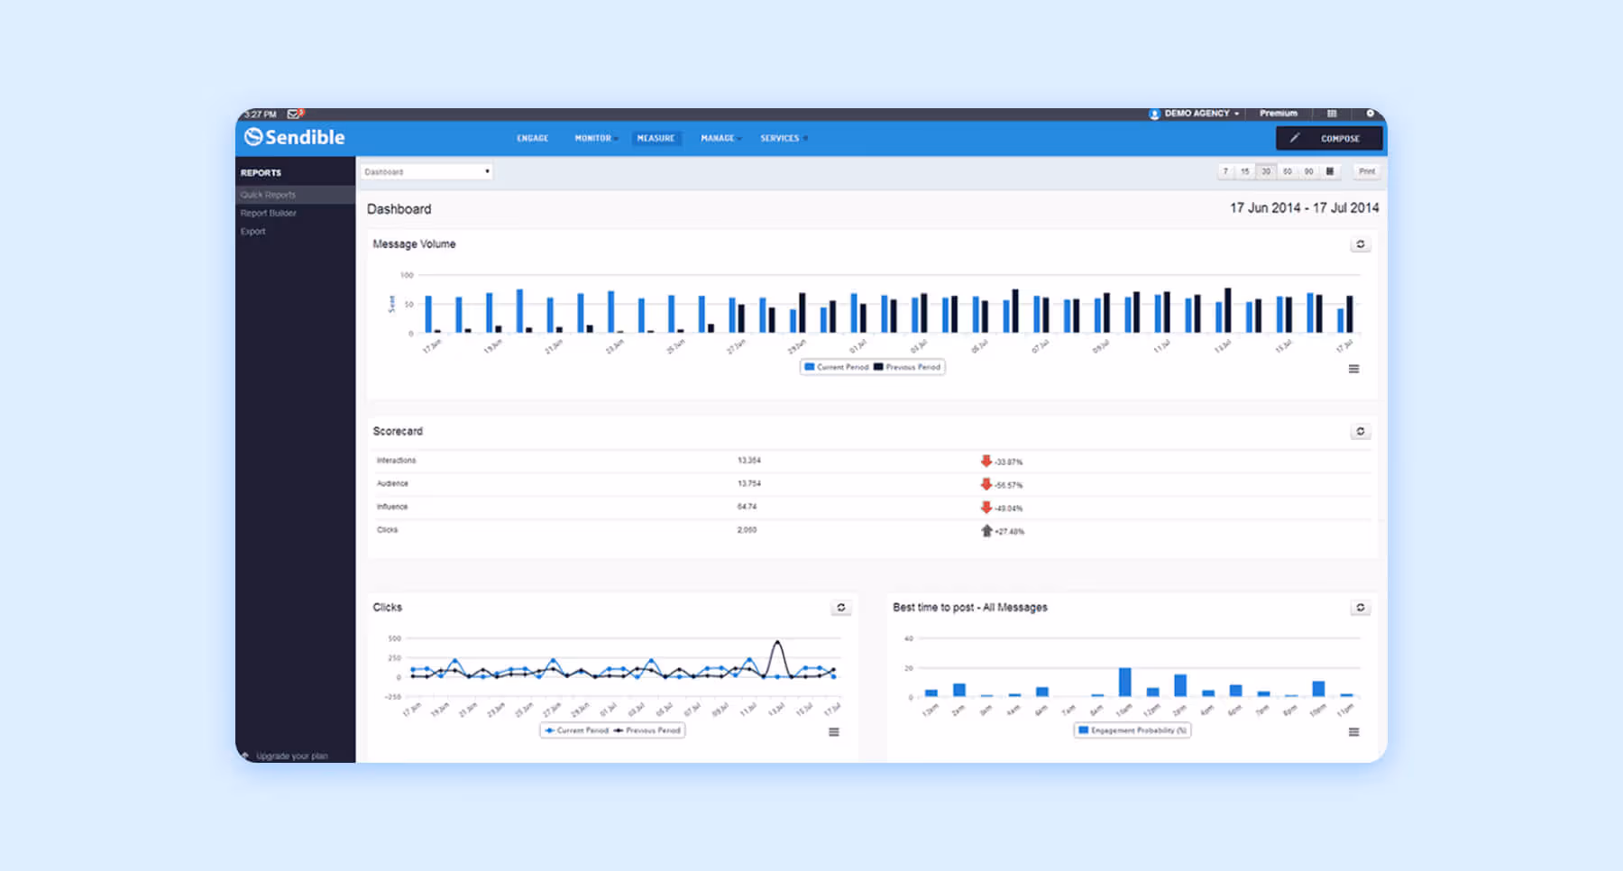
Task: Open the apps grid icon near Premium
Action: (1332, 114)
